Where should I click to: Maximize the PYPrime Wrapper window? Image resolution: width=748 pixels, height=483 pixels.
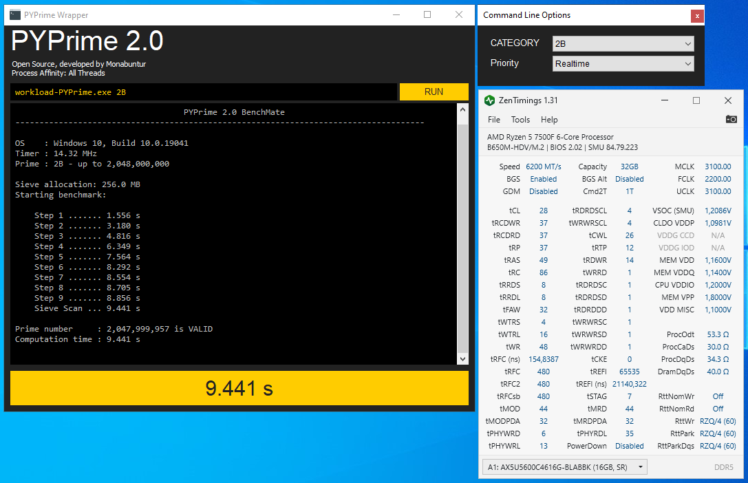[427, 14]
